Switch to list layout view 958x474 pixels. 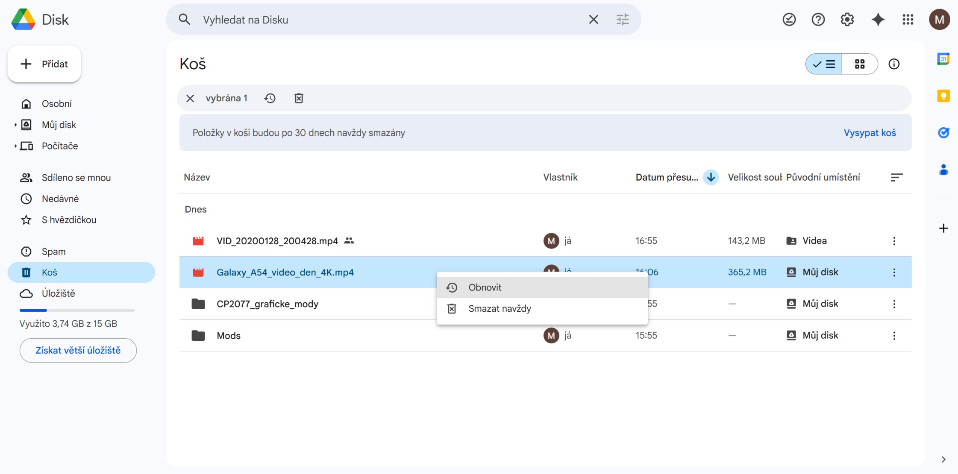pyautogui.click(x=824, y=64)
